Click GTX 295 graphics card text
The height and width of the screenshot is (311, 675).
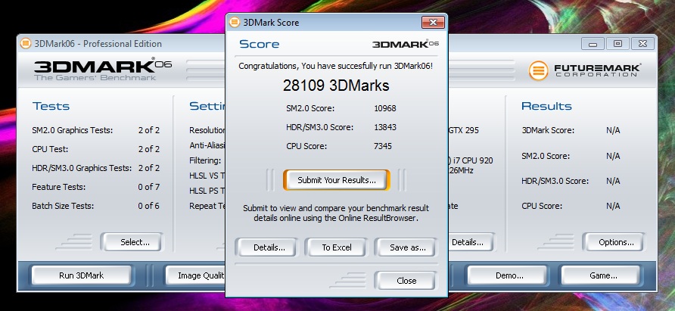pyautogui.click(x=464, y=130)
